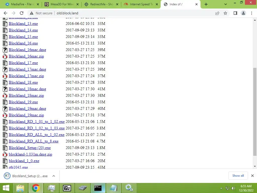
Task: Click the old.block.land address bar
Action: coord(67,13)
